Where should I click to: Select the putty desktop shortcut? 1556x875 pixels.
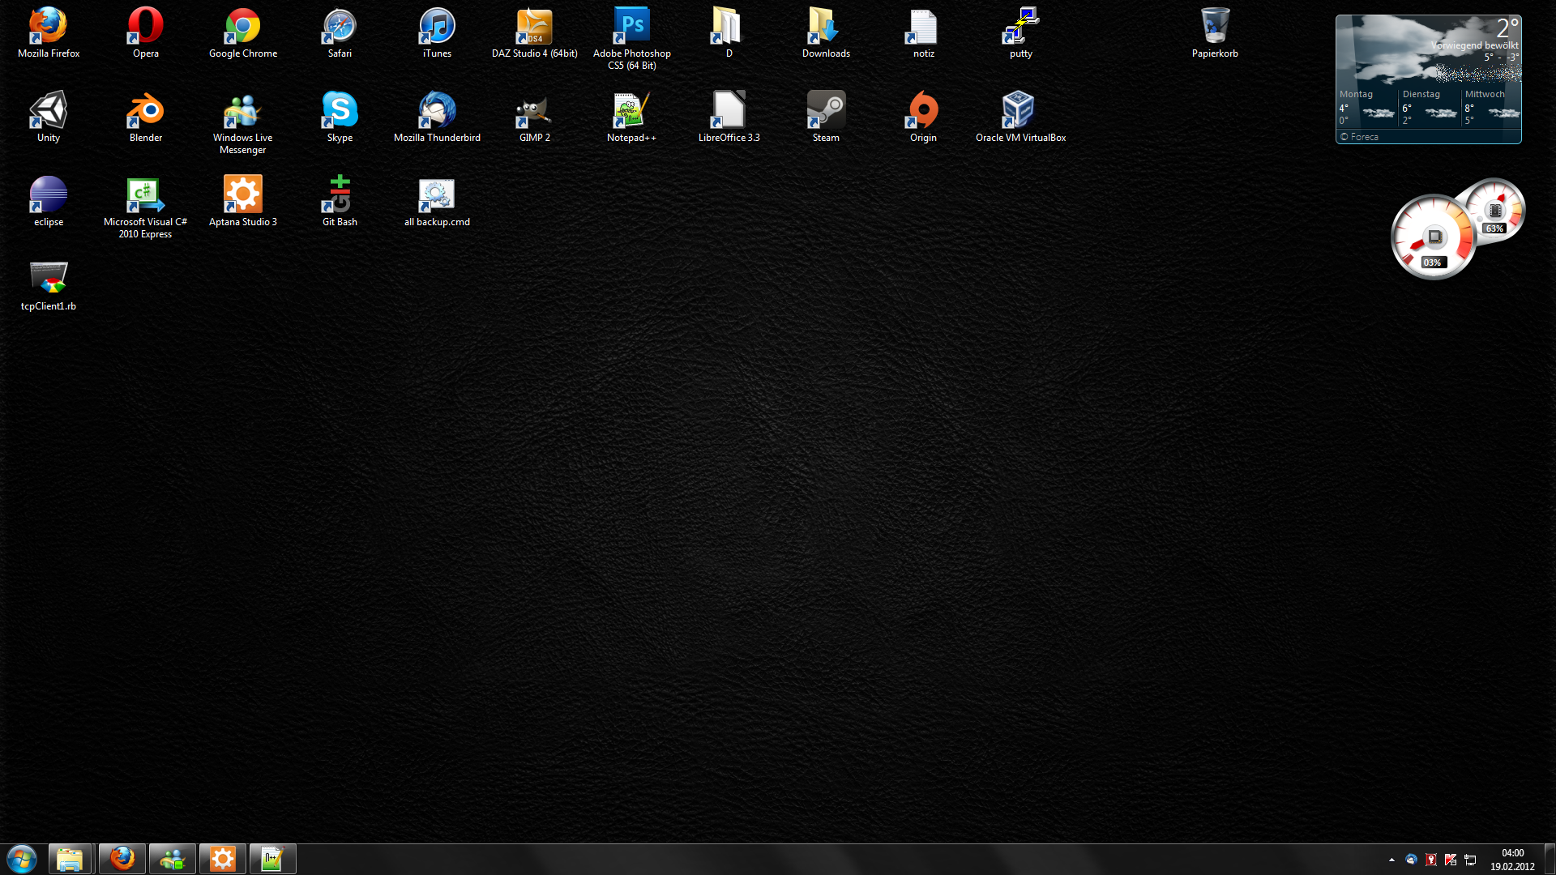[1021, 33]
